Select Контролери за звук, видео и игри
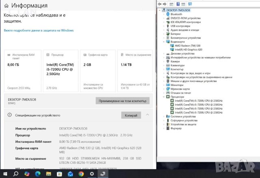Screen dimensions: 260x178 click(191, 73)
